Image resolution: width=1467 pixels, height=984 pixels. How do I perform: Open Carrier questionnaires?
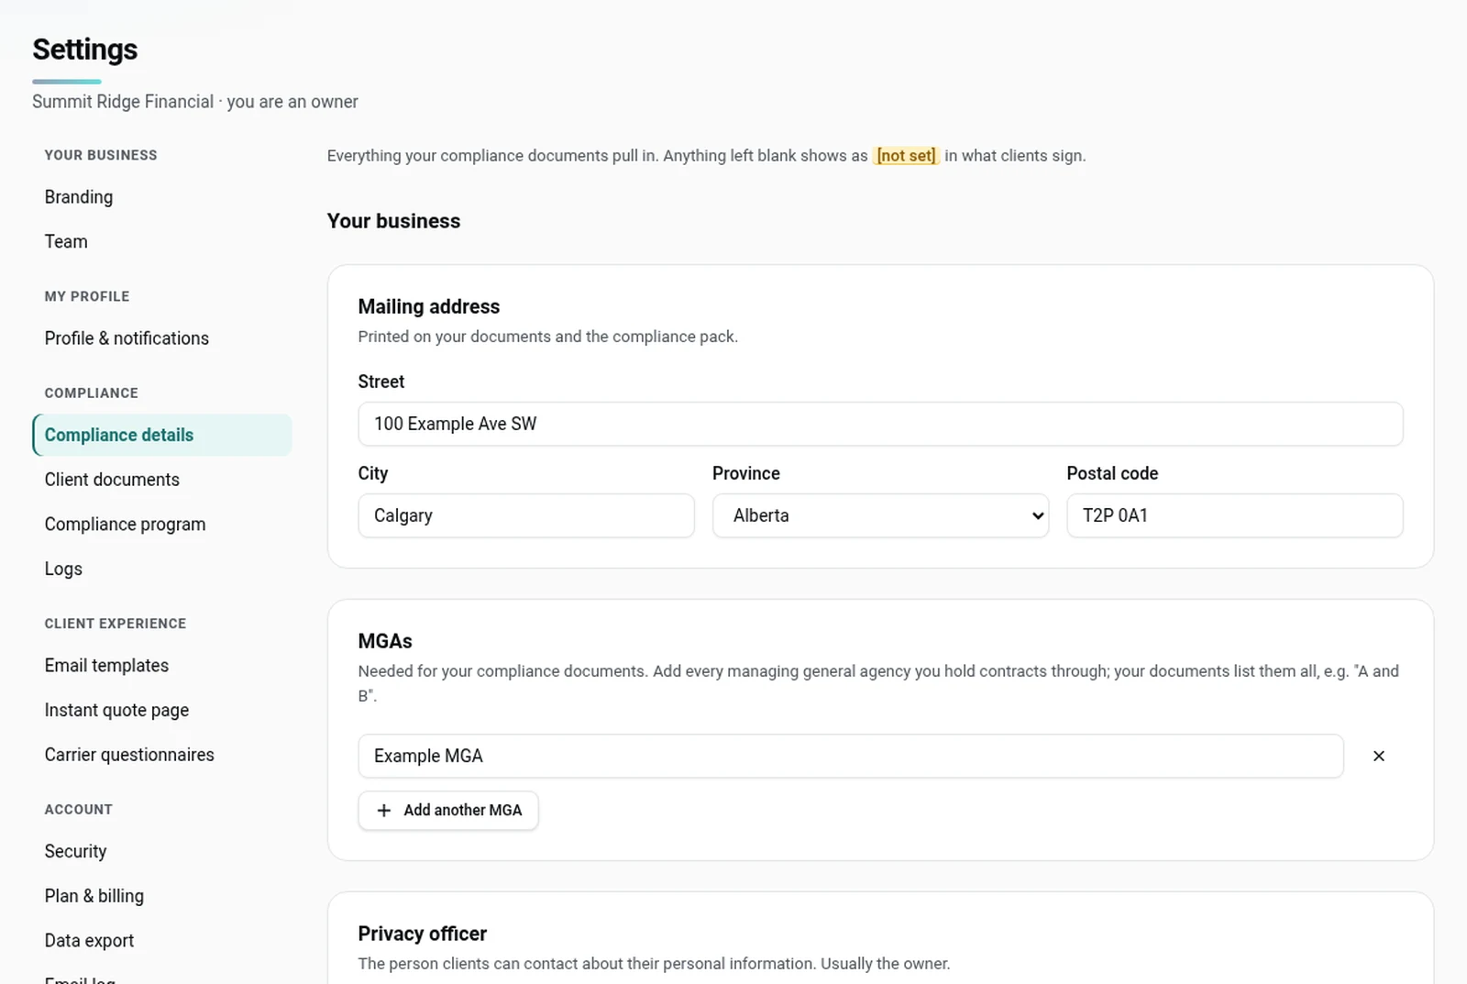point(129,755)
